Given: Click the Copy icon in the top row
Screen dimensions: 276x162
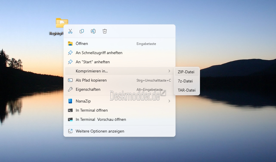Looking at the screenshot, I should click(x=82, y=31).
